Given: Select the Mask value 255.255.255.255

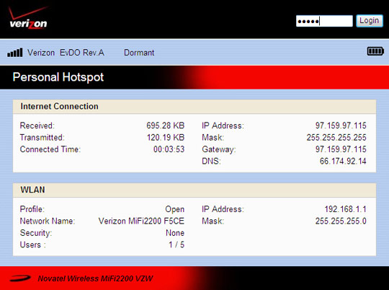Looking at the screenshot, I should (x=336, y=137).
